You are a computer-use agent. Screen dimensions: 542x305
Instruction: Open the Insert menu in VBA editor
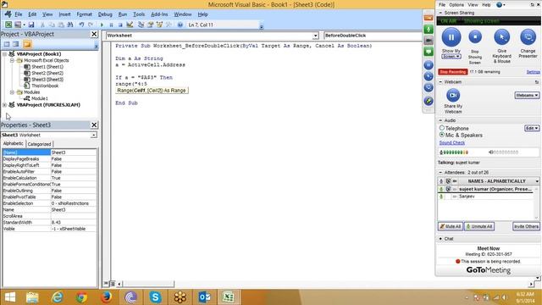[64, 14]
